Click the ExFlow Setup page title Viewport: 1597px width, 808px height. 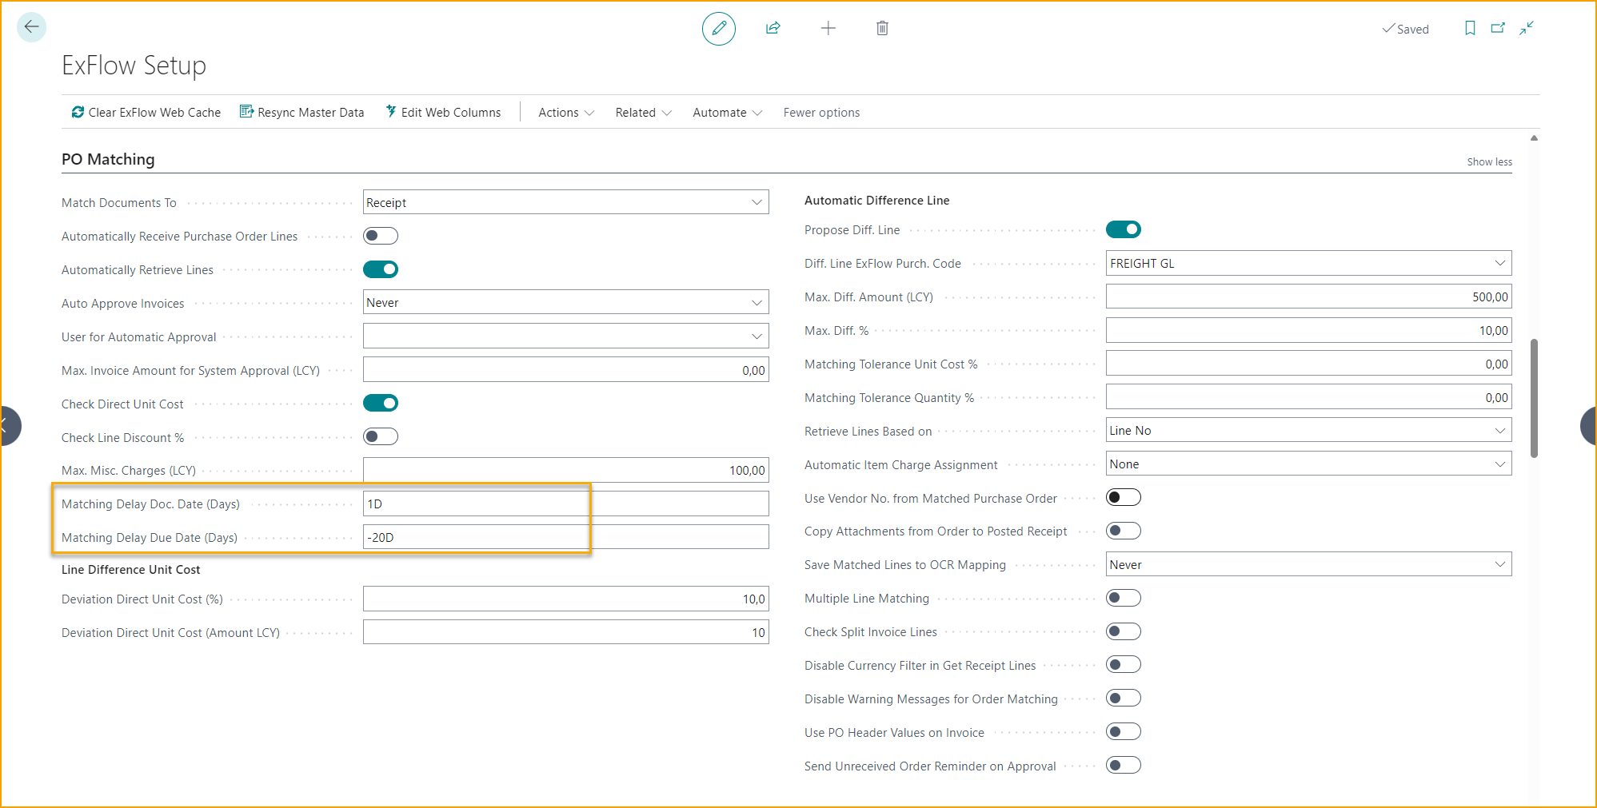tap(134, 66)
